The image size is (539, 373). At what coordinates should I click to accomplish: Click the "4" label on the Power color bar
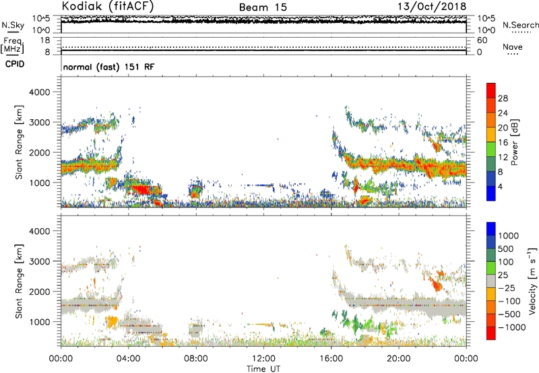[500, 186]
